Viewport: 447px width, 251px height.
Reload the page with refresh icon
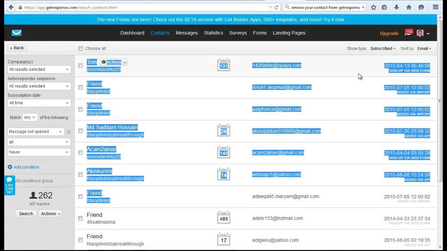pos(277,7)
